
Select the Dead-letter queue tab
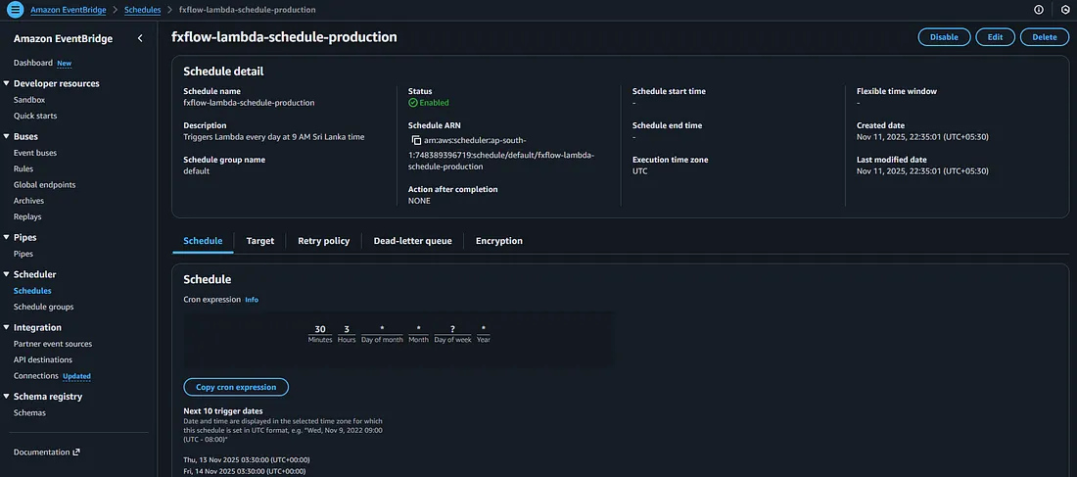pos(412,241)
